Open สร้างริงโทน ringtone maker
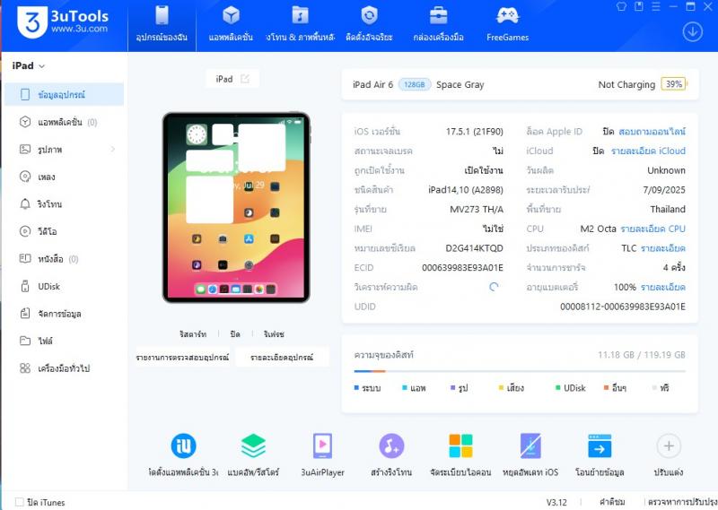This screenshot has width=718, height=510. (391, 454)
